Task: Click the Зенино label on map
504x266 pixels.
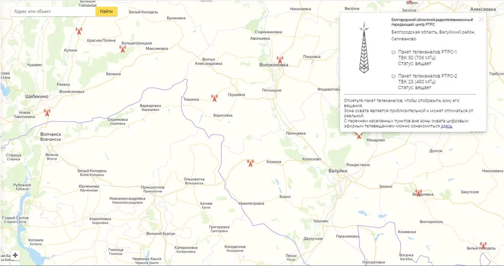Action: point(385,186)
